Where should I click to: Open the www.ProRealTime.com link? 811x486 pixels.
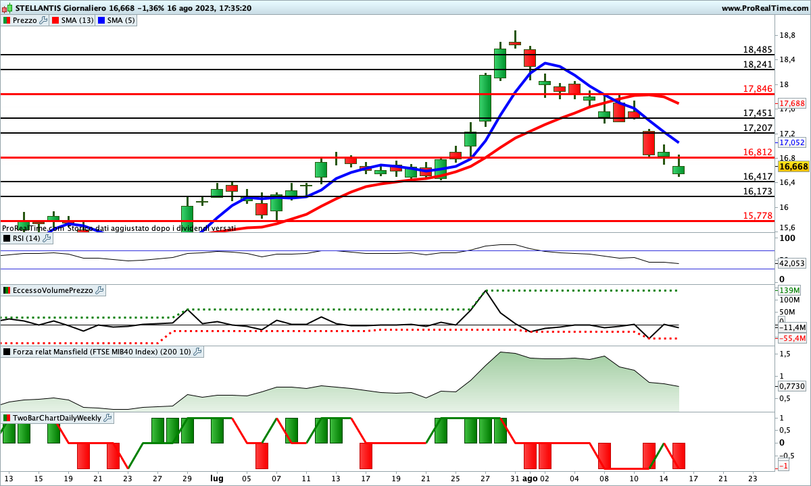765,8
